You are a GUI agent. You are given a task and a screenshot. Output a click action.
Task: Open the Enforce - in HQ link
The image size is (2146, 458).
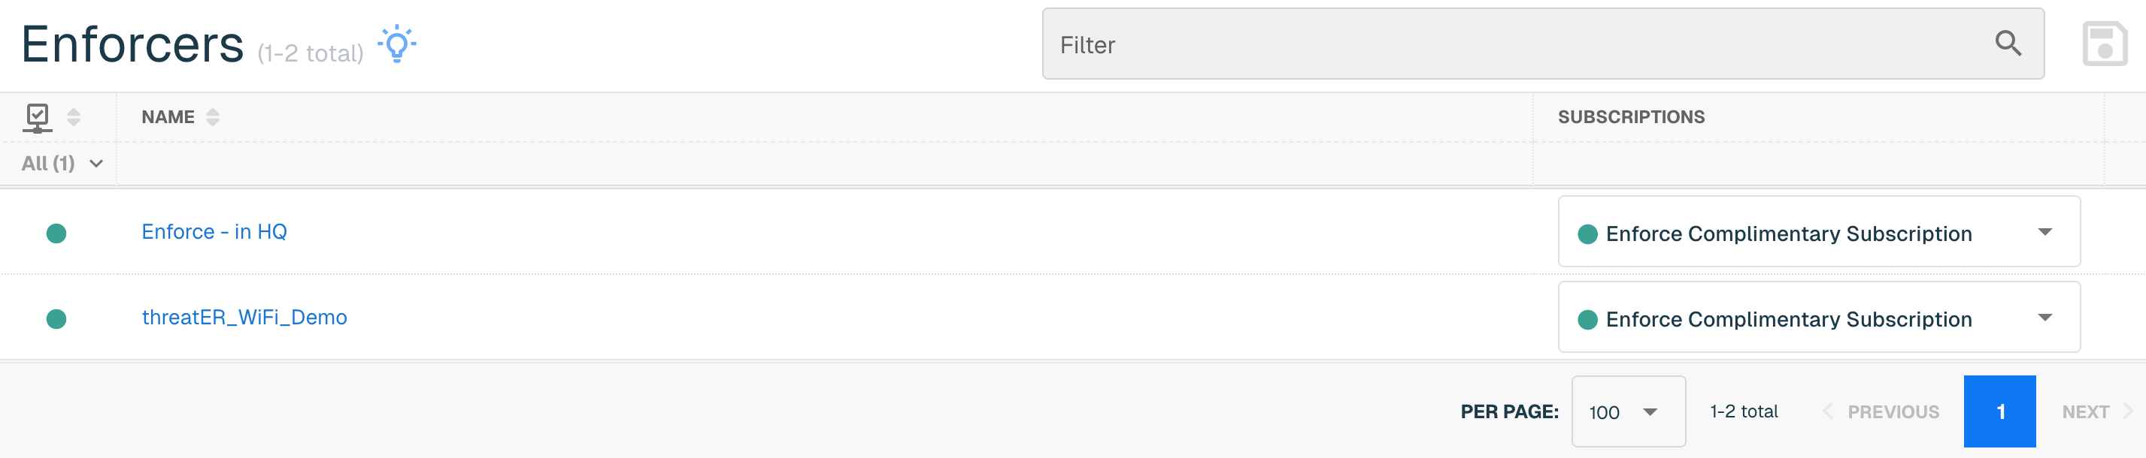click(x=214, y=232)
